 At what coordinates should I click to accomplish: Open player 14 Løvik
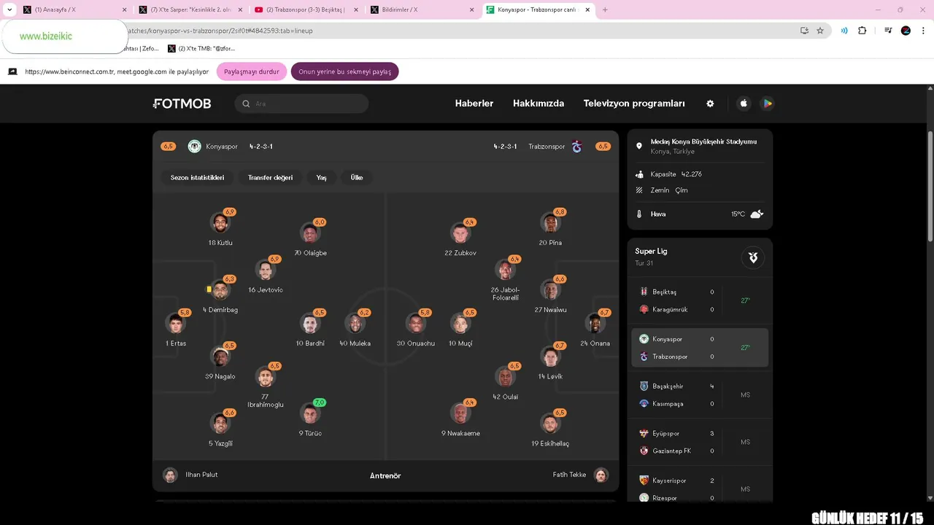[551, 362]
